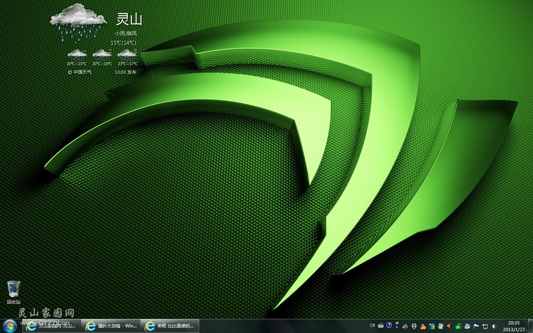The image size is (533, 333).
Task: Open the grey fox mask tray icon
Action: 414,326
